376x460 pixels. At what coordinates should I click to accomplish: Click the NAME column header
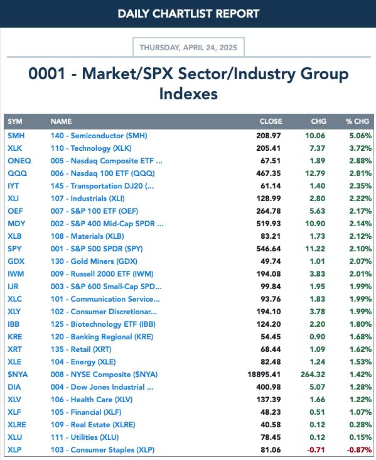pyautogui.click(x=62, y=121)
